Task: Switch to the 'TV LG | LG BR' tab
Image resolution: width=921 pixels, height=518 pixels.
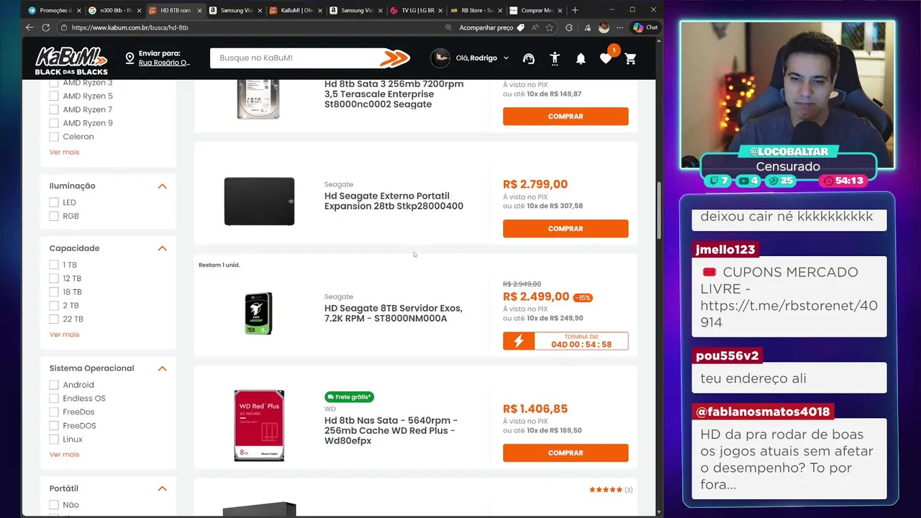Action: [x=416, y=11]
